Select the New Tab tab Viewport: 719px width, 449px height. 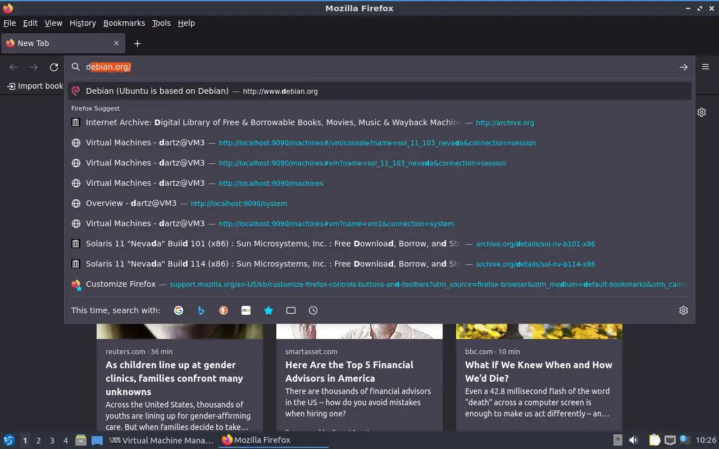click(62, 43)
